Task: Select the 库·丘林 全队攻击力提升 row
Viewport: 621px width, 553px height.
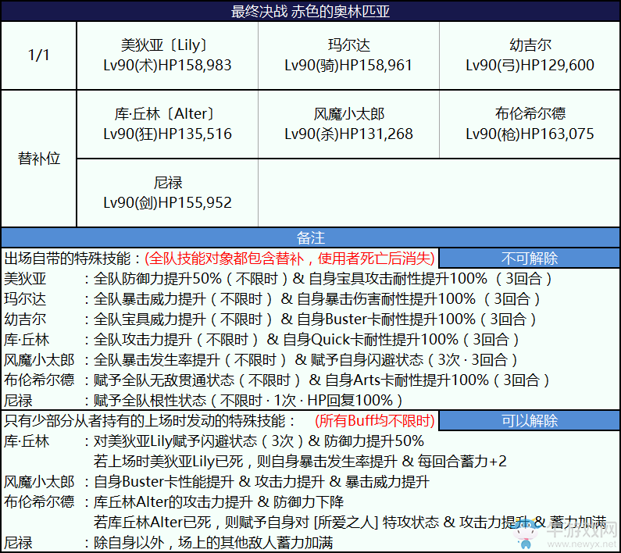Action: click(x=262, y=340)
